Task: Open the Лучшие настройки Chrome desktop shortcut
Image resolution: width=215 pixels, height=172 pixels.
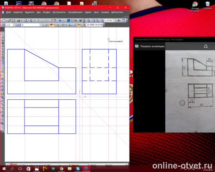Action: coord(195,6)
